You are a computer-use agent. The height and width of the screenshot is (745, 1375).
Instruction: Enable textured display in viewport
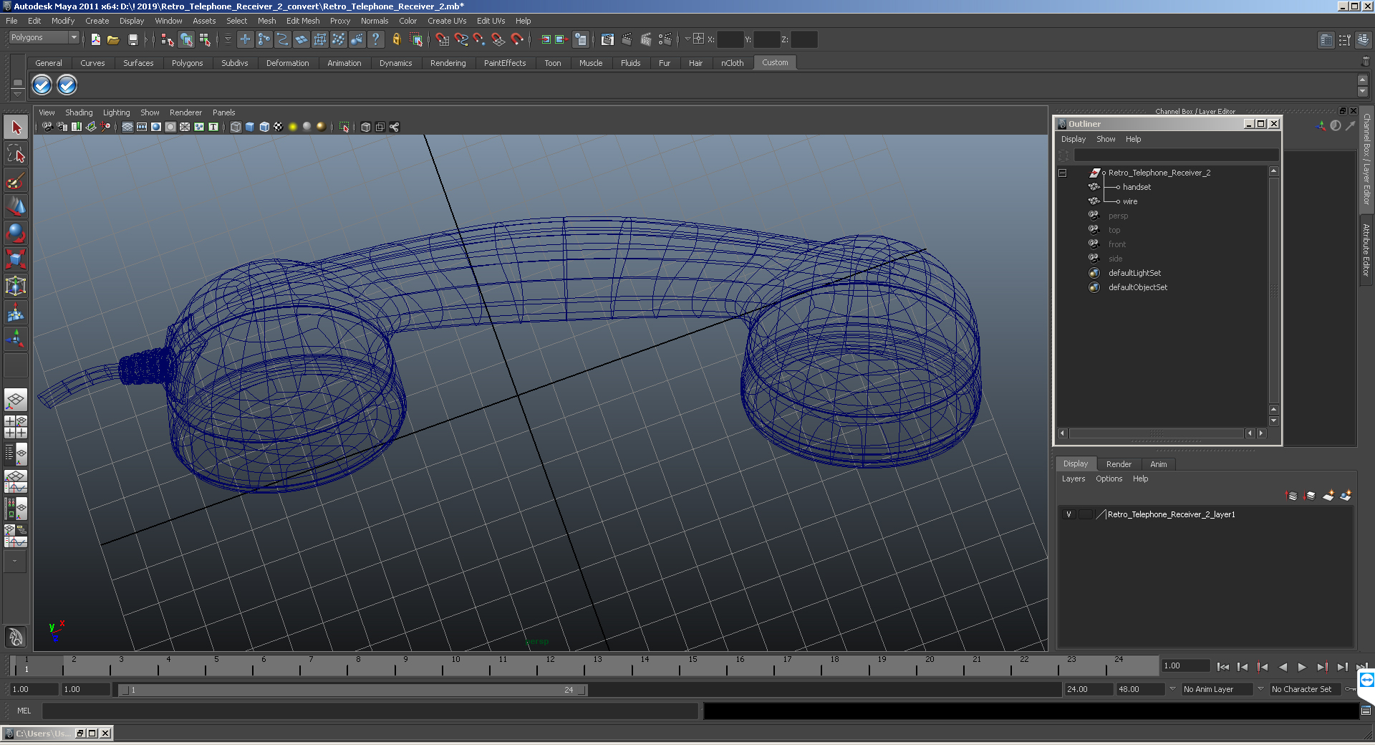click(279, 127)
